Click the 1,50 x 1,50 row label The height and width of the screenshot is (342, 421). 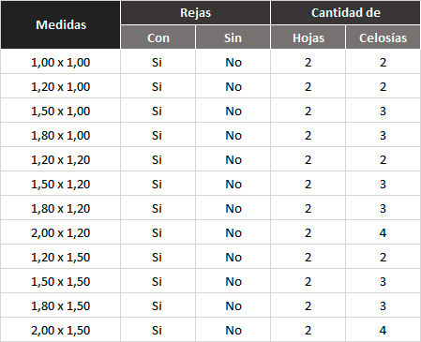point(61,281)
